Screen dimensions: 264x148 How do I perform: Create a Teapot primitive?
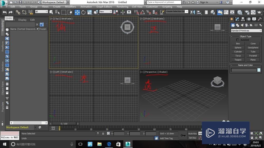click(x=238, y=60)
